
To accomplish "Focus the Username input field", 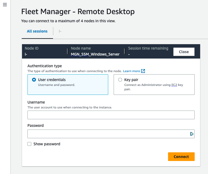I will click(x=111, y=115).
